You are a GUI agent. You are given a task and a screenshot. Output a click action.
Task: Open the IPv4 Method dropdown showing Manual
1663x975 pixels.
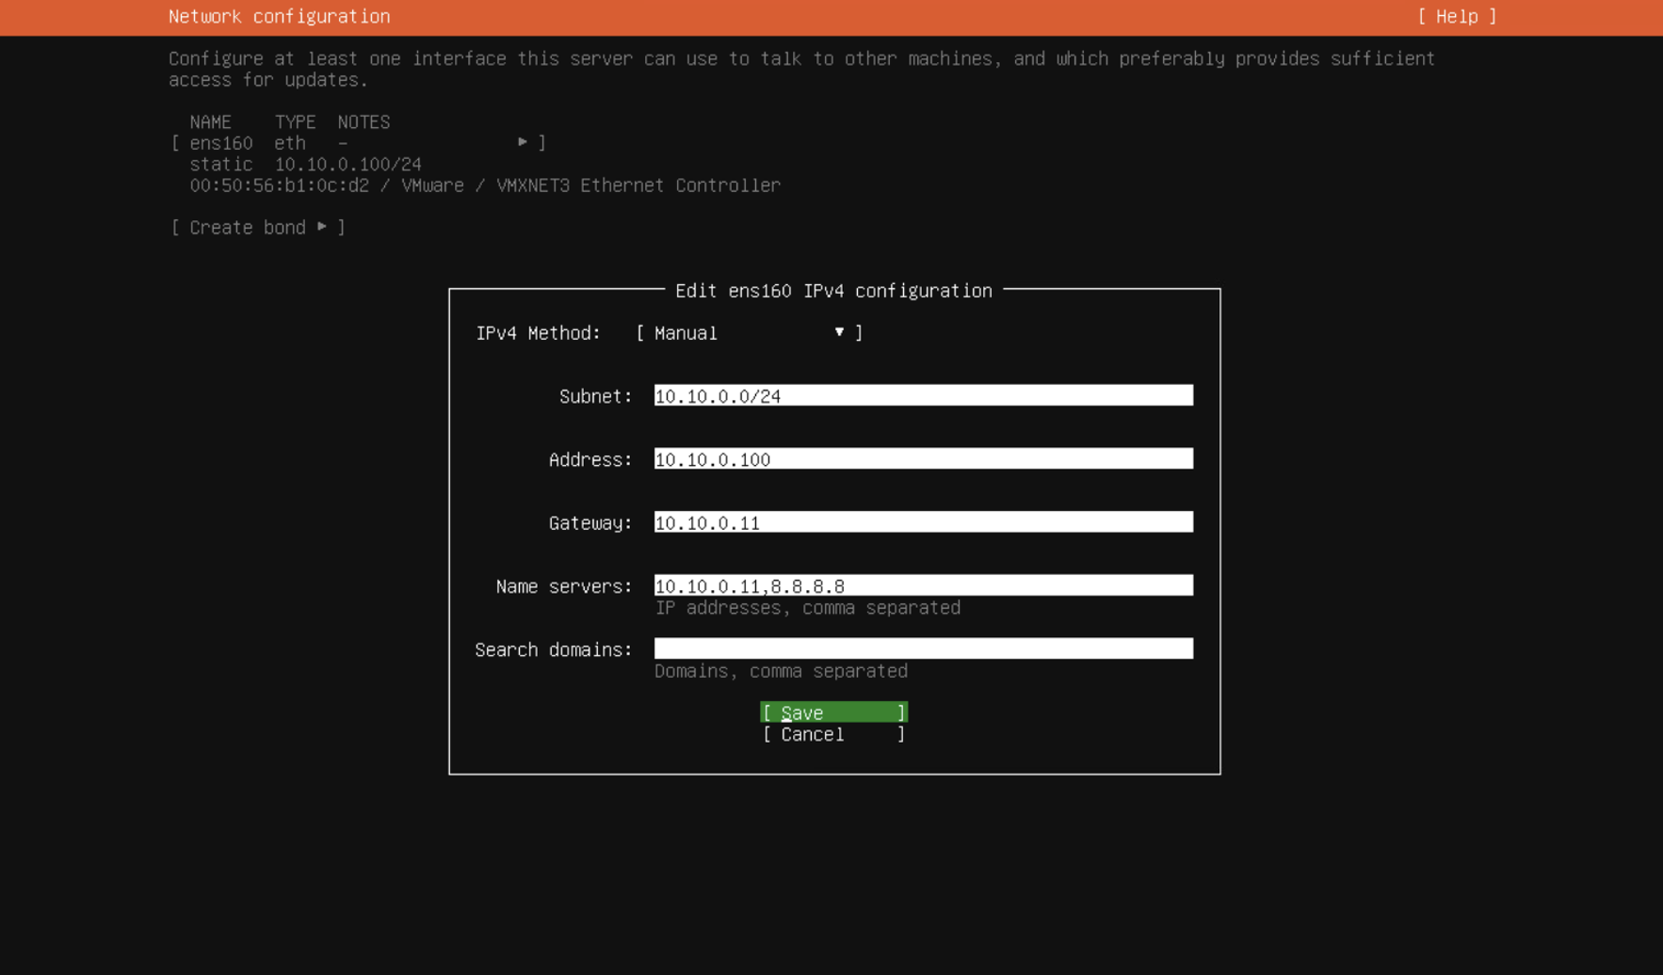coord(749,333)
